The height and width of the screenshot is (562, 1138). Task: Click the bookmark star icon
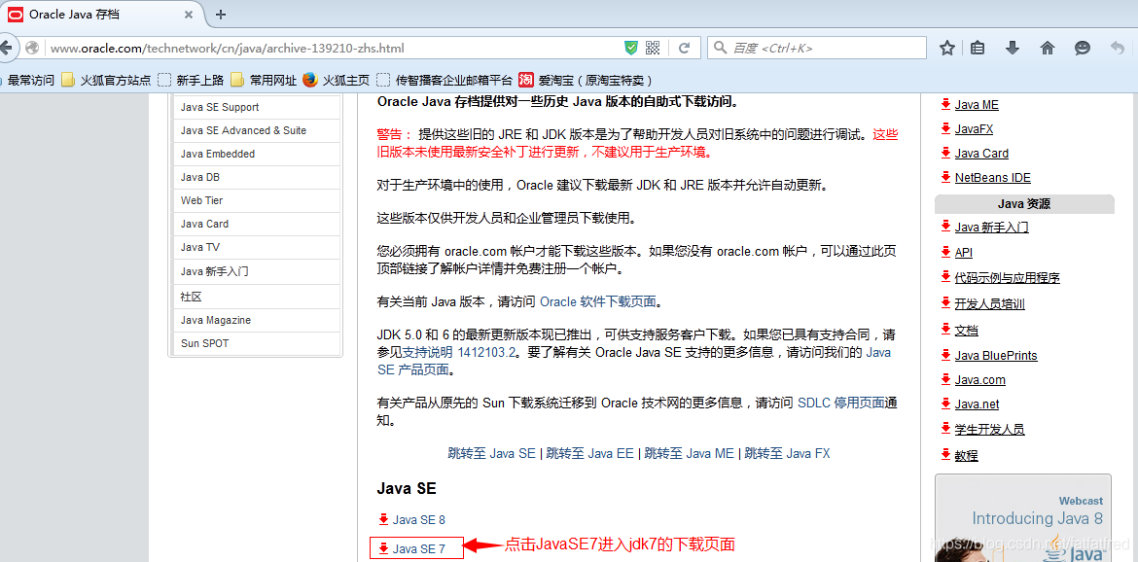946,48
